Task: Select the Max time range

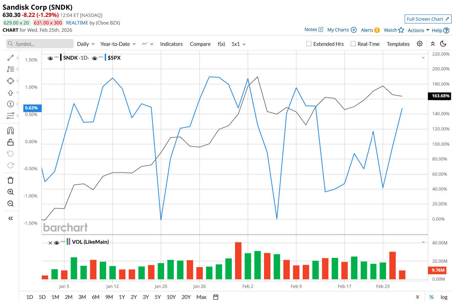Action: [201, 297]
